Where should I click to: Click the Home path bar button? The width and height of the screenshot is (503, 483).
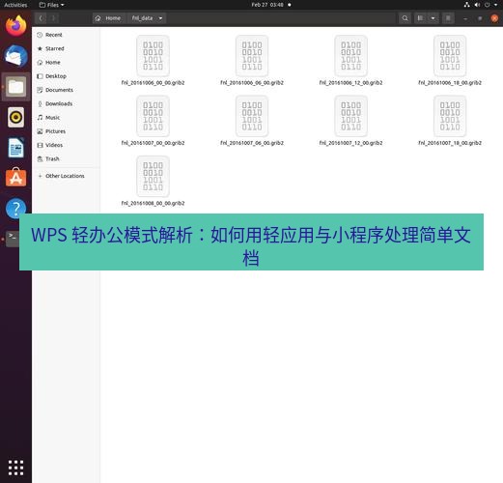click(108, 18)
